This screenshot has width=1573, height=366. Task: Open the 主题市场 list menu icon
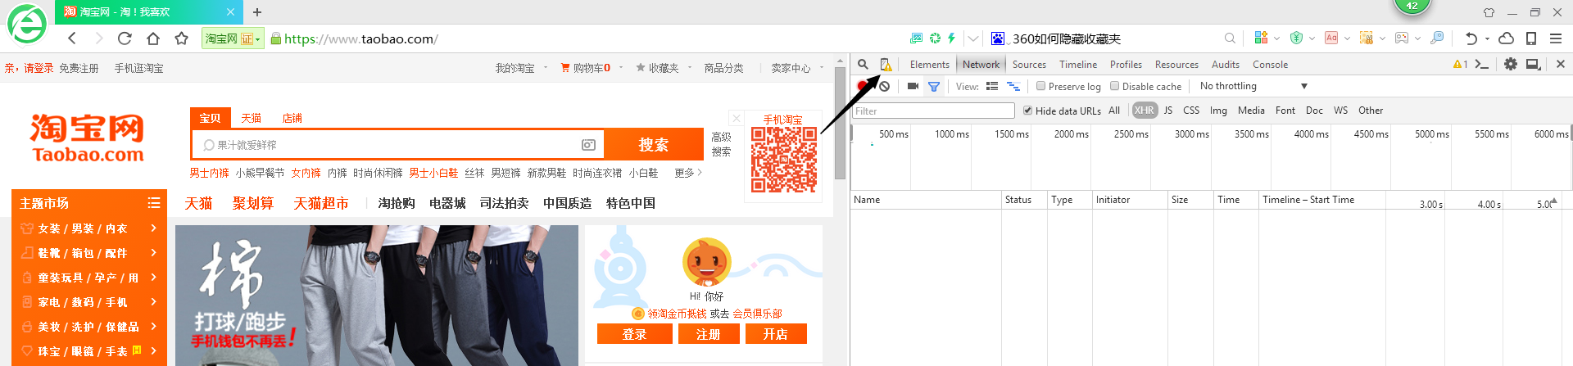[153, 203]
